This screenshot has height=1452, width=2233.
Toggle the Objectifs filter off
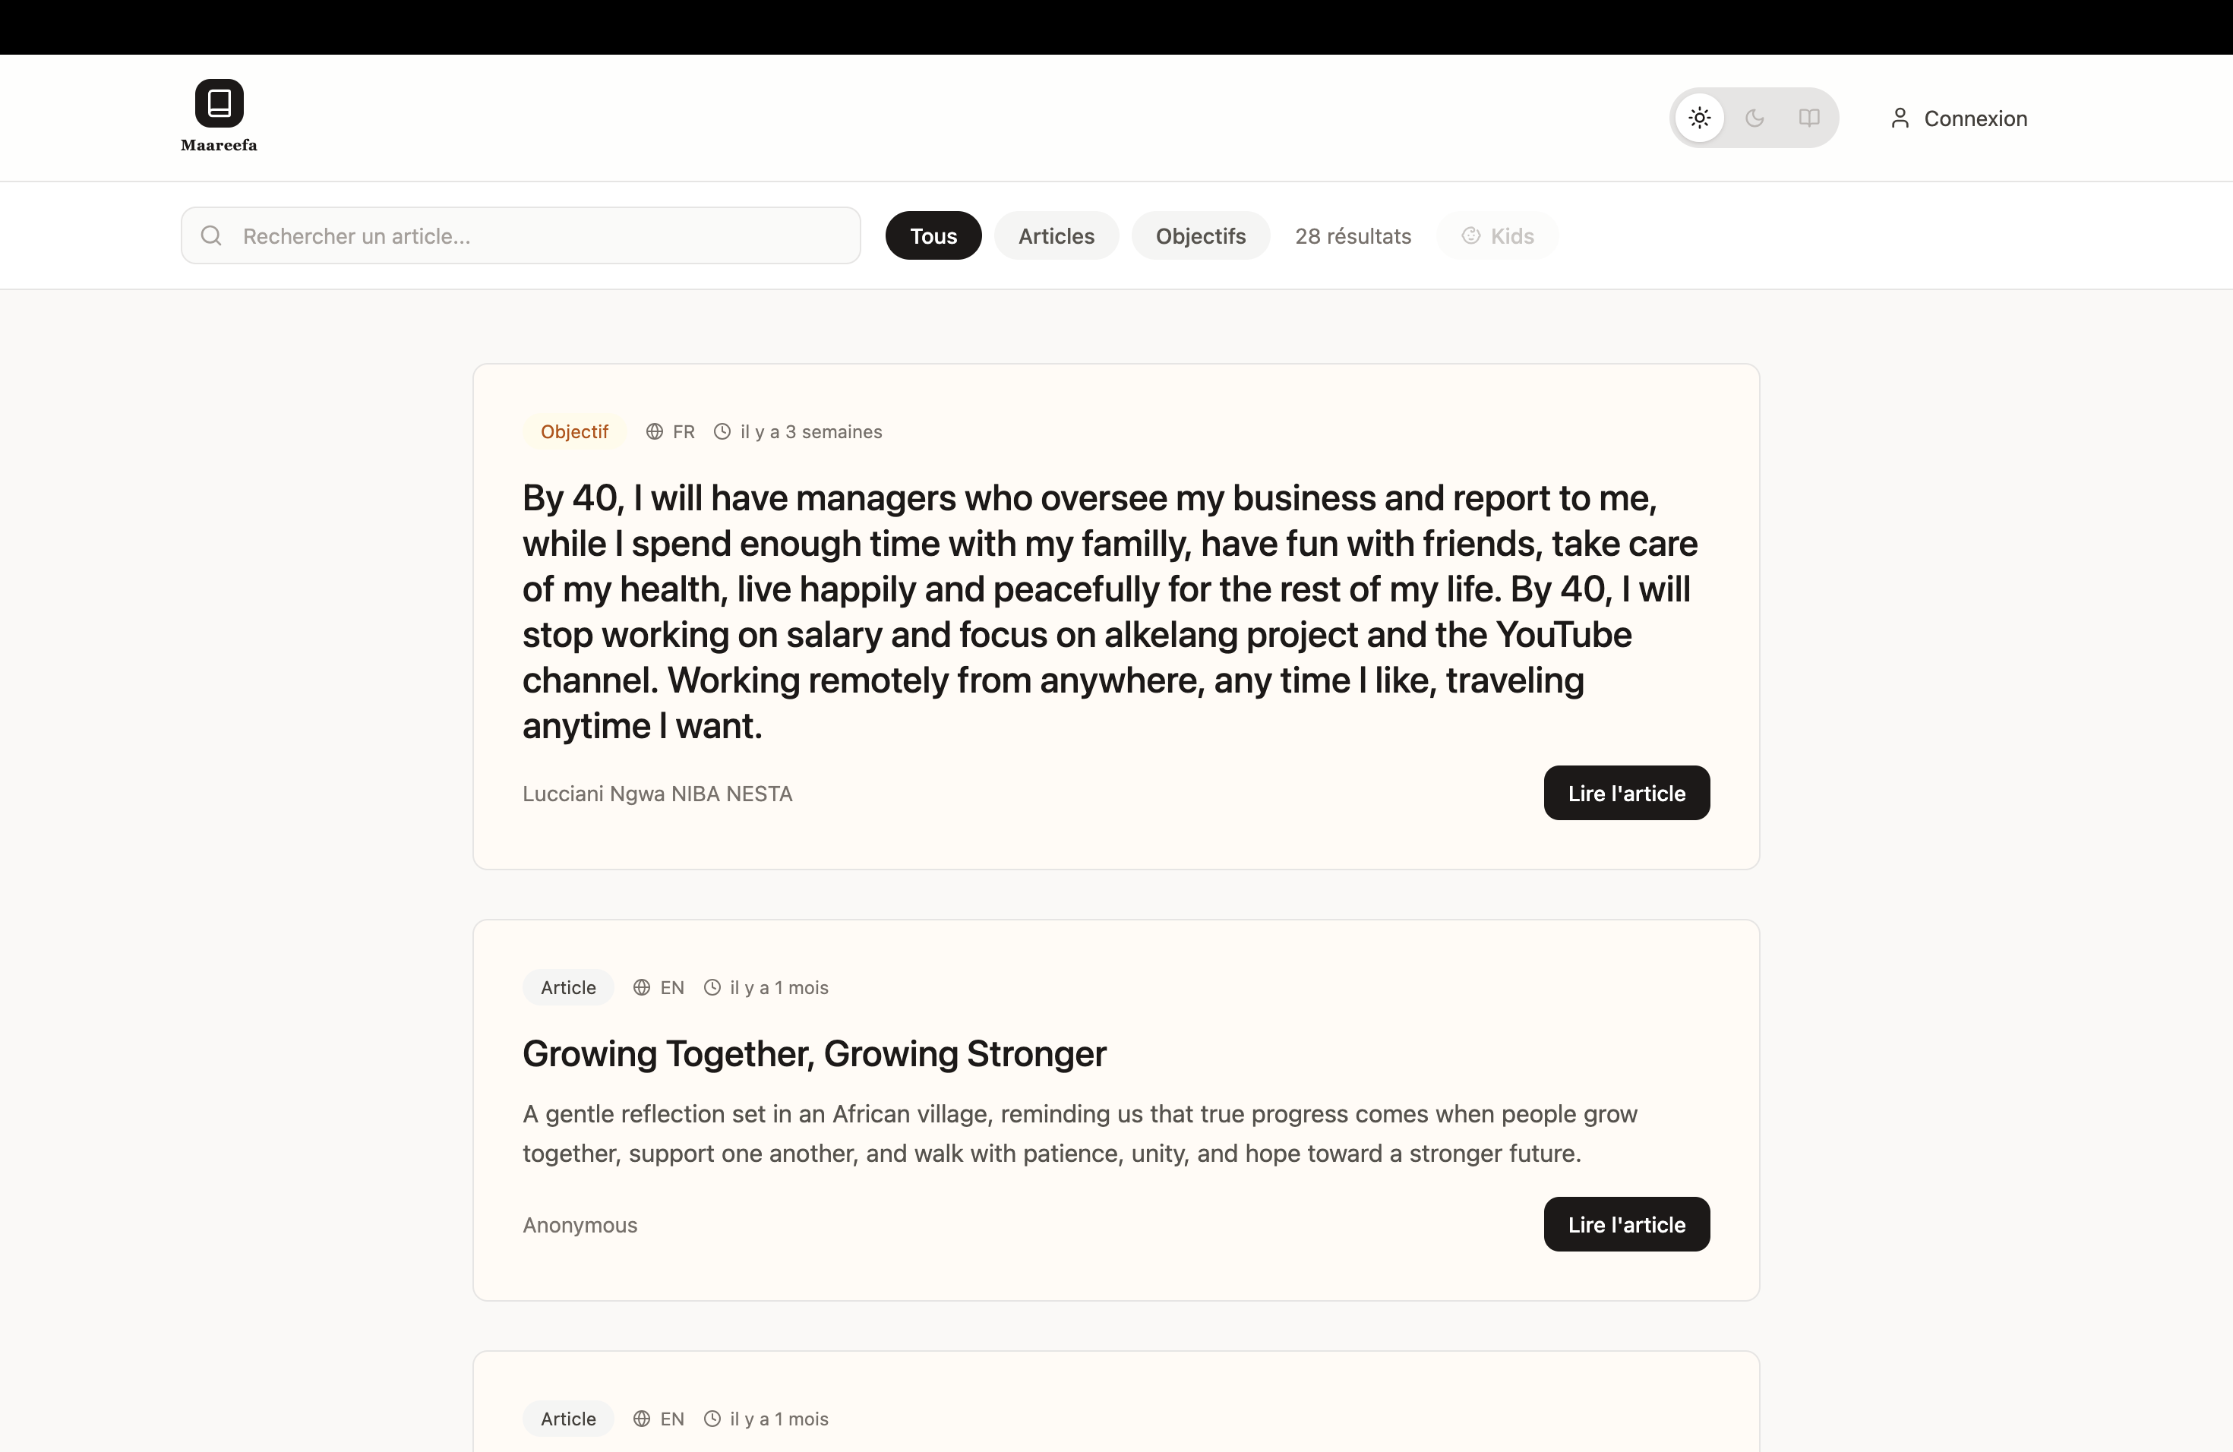pyautogui.click(x=1201, y=235)
